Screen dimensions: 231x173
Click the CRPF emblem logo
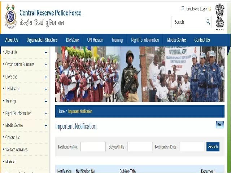click(11, 17)
